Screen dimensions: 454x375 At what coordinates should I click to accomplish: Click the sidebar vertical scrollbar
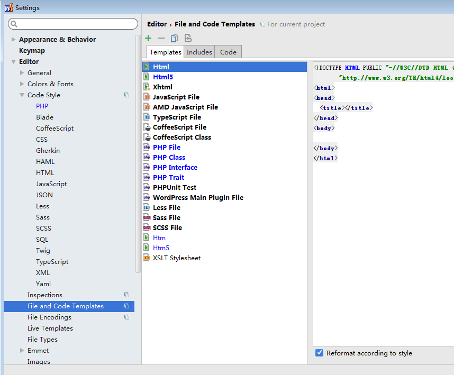coord(138,153)
